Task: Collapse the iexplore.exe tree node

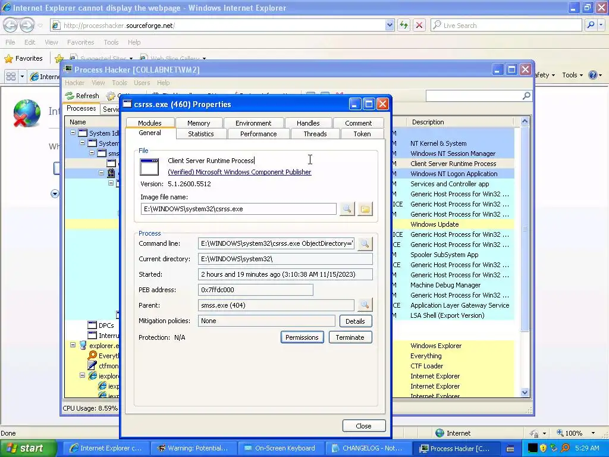Action: click(x=82, y=375)
